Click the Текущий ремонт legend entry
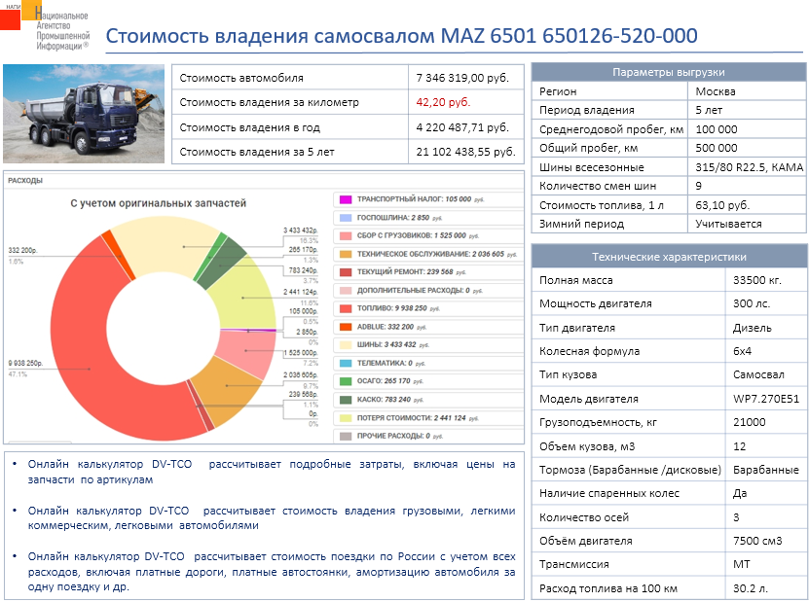 [x=409, y=272]
